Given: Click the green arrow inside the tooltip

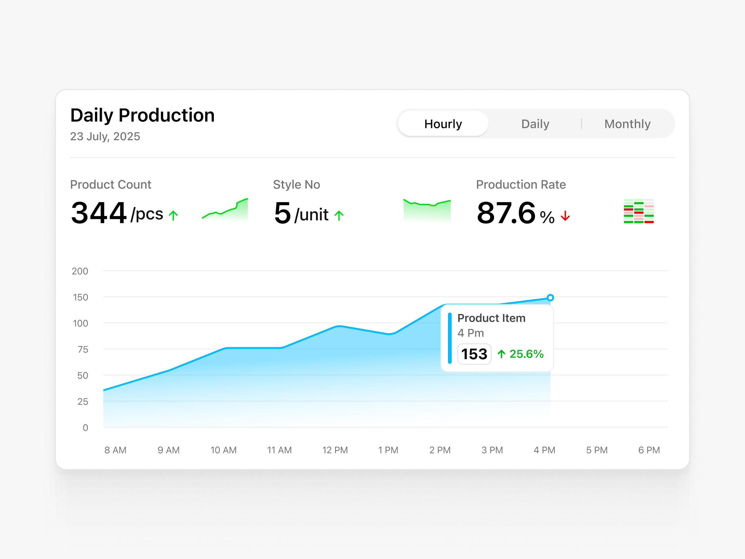Looking at the screenshot, I should [x=502, y=354].
